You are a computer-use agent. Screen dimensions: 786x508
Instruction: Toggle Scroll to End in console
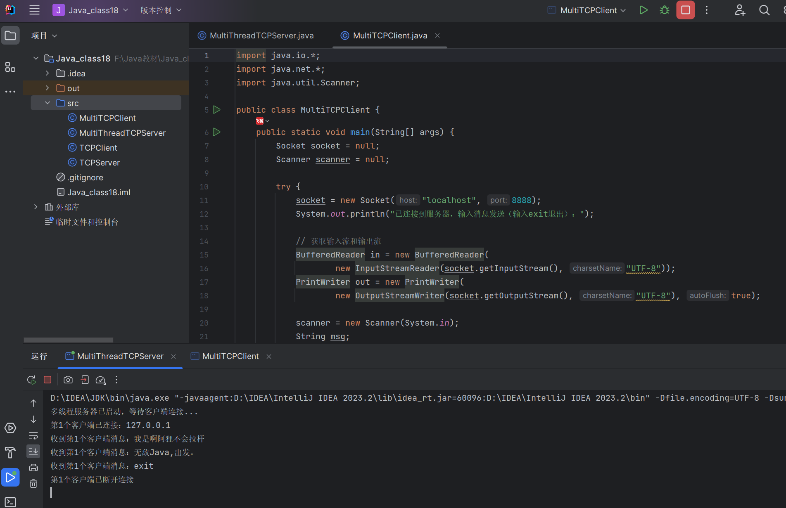click(x=33, y=451)
